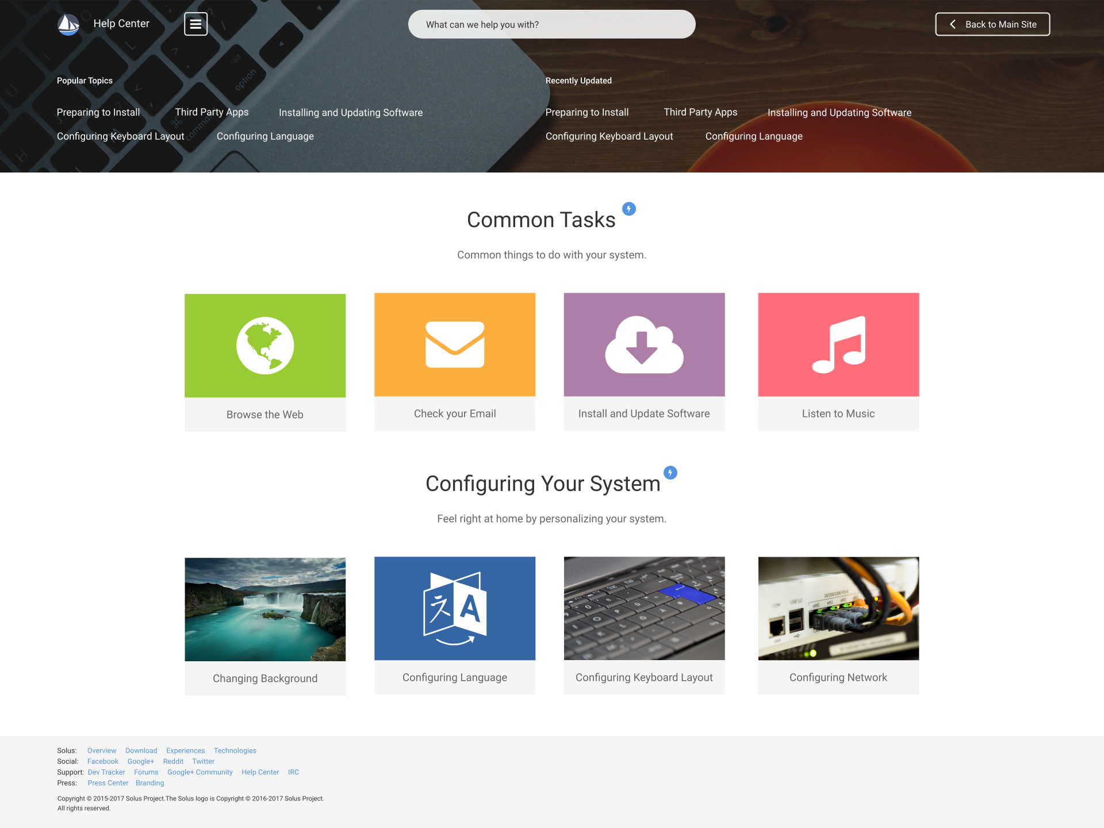Open the Overview footer link
The image size is (1104, 828).
tap(102, 750)
